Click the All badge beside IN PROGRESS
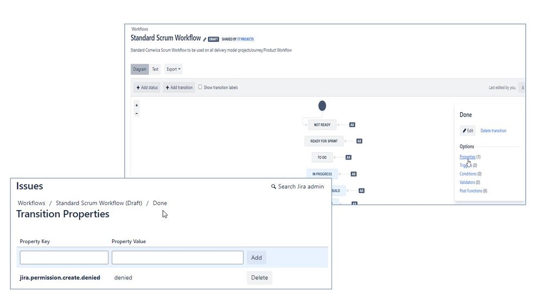The width and height of the screenshot is (542, 305). coord(354,174)
